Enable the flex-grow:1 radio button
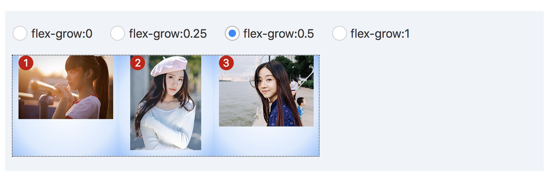Screen dimensions: 560x176 pyautogui.click(x=340, y=34)
